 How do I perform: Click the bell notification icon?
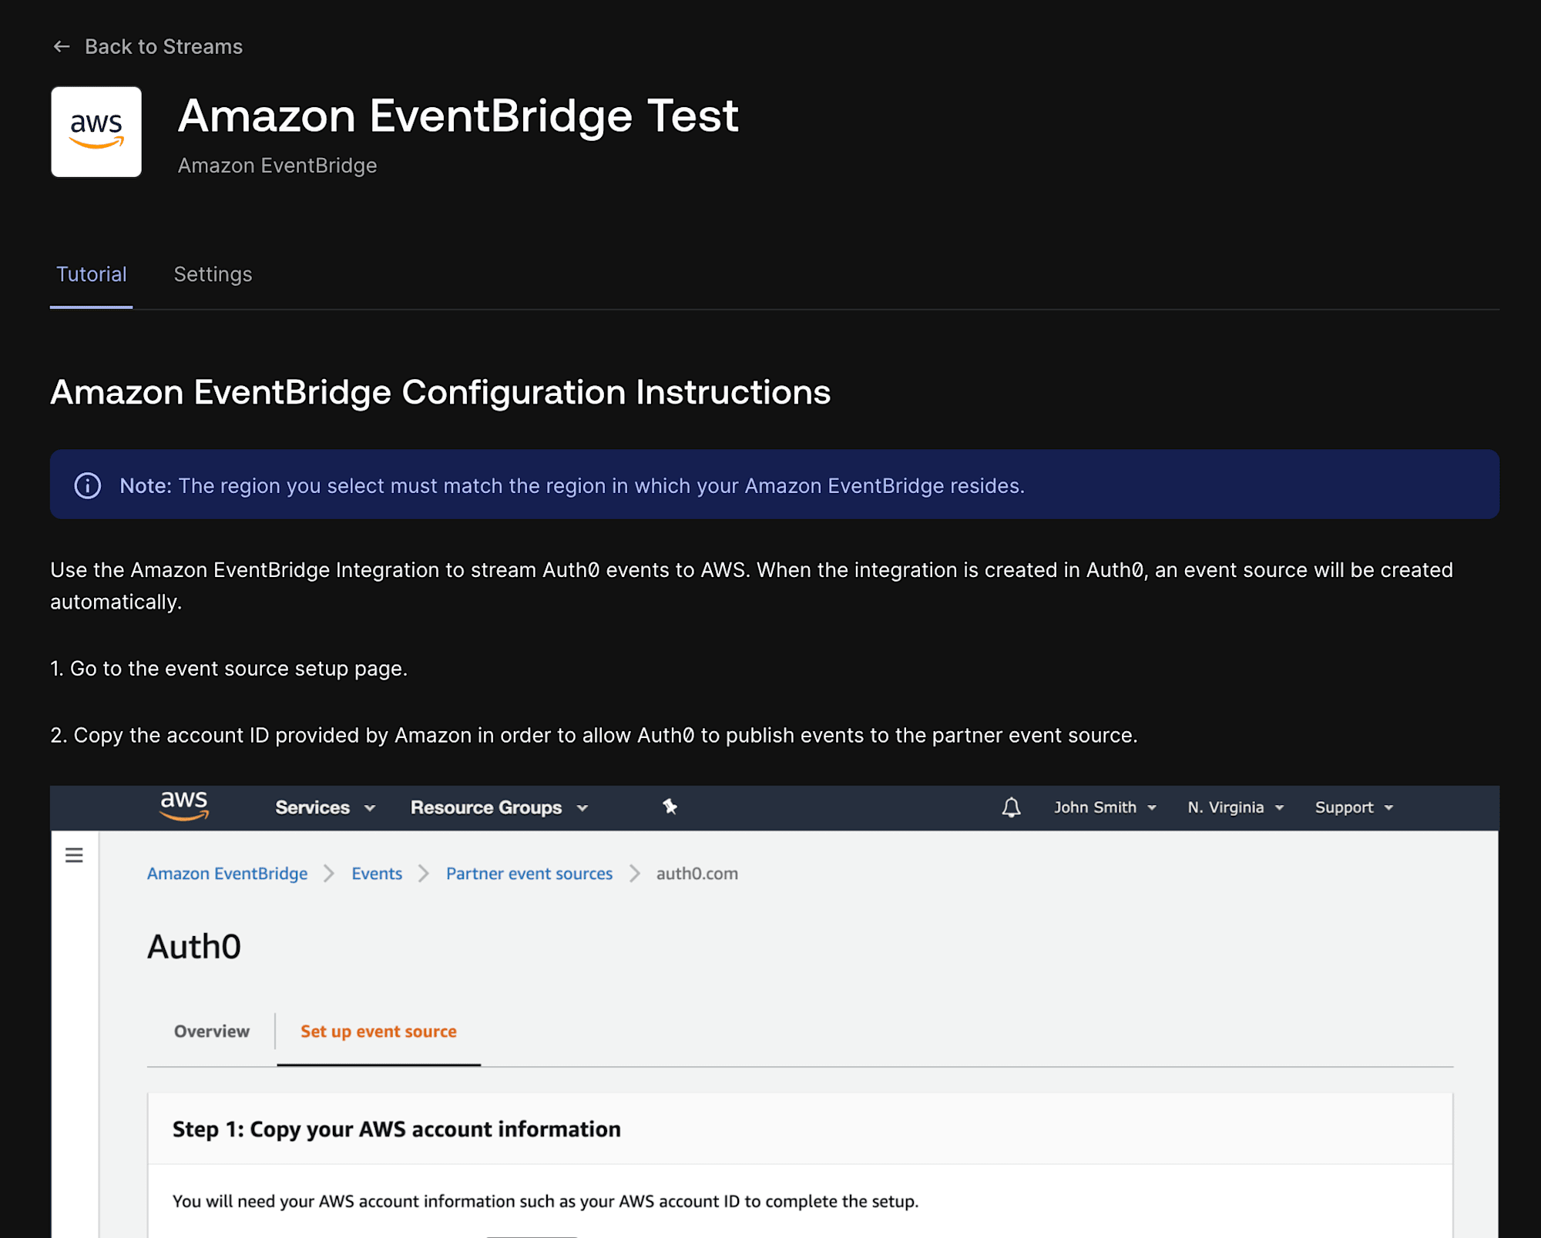[x=1010, y=807]
